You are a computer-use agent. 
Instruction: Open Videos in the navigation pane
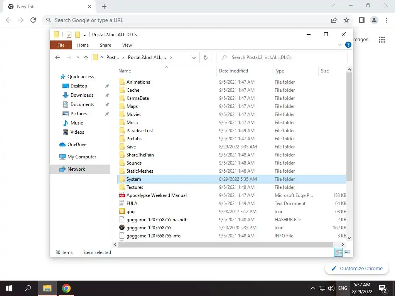(x=77, y=132)
